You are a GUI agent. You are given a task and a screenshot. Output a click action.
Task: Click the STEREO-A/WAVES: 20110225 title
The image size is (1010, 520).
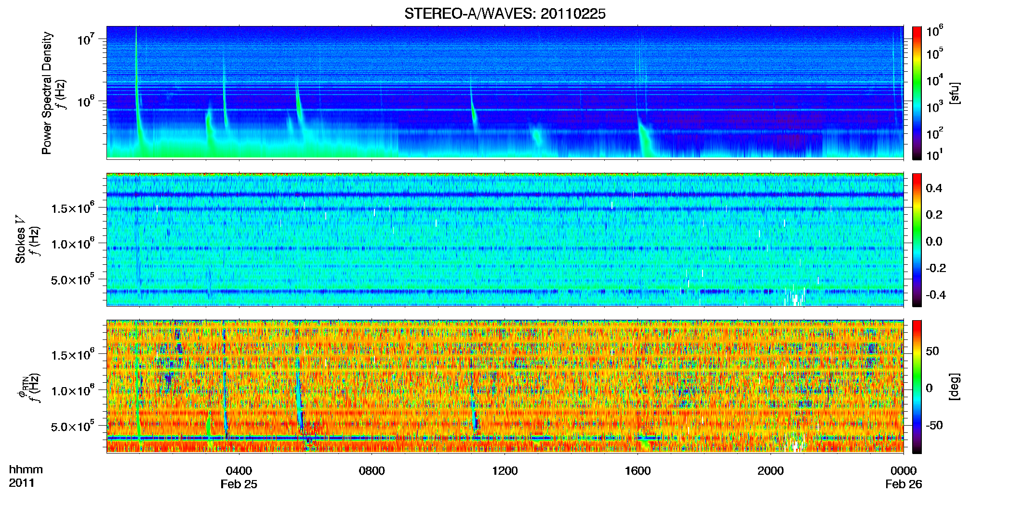point(505,14)
